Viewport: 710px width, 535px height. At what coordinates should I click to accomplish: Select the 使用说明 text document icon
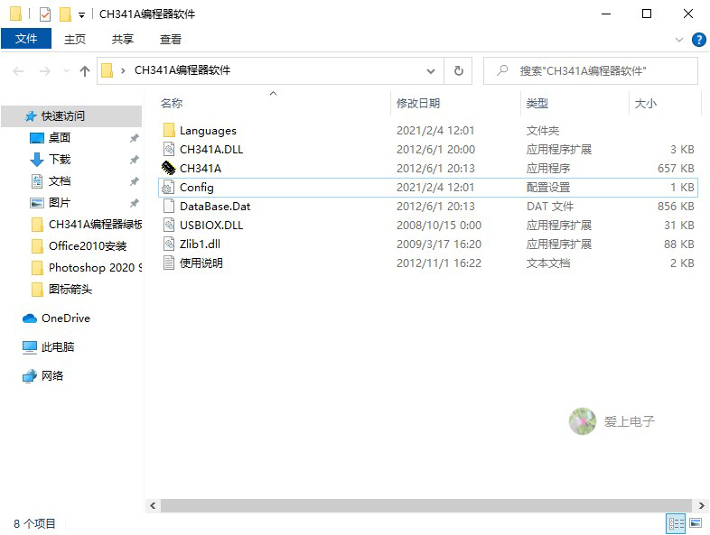[169, 263]
